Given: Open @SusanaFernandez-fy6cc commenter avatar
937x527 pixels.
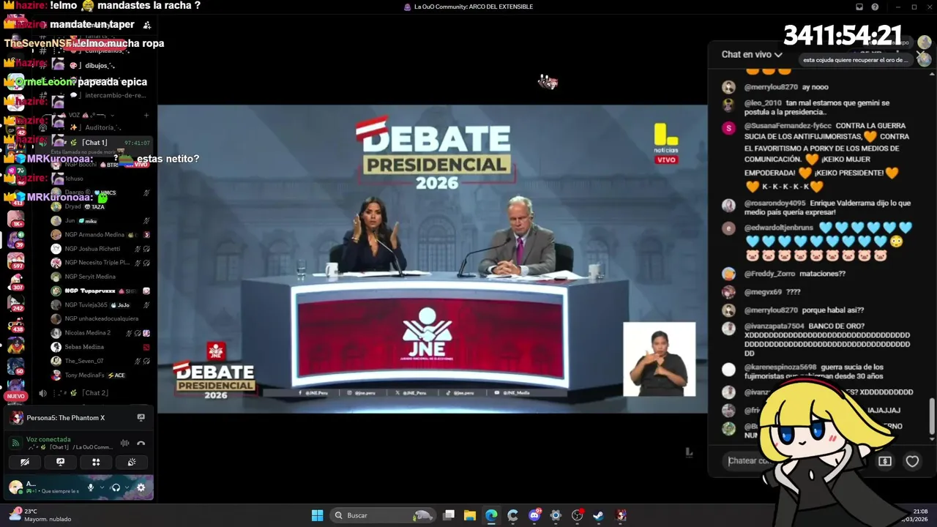Looking at the screenshot, I should coord(728,128).
